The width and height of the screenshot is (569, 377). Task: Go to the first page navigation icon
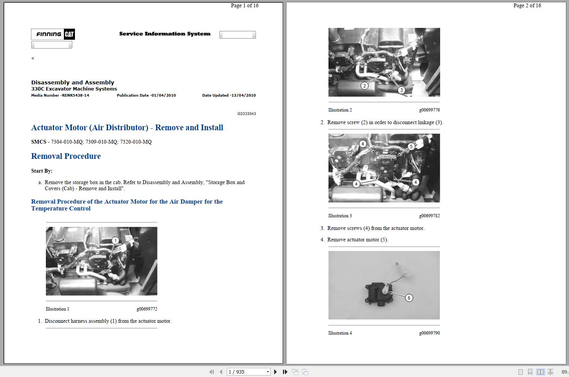[212, 371]
